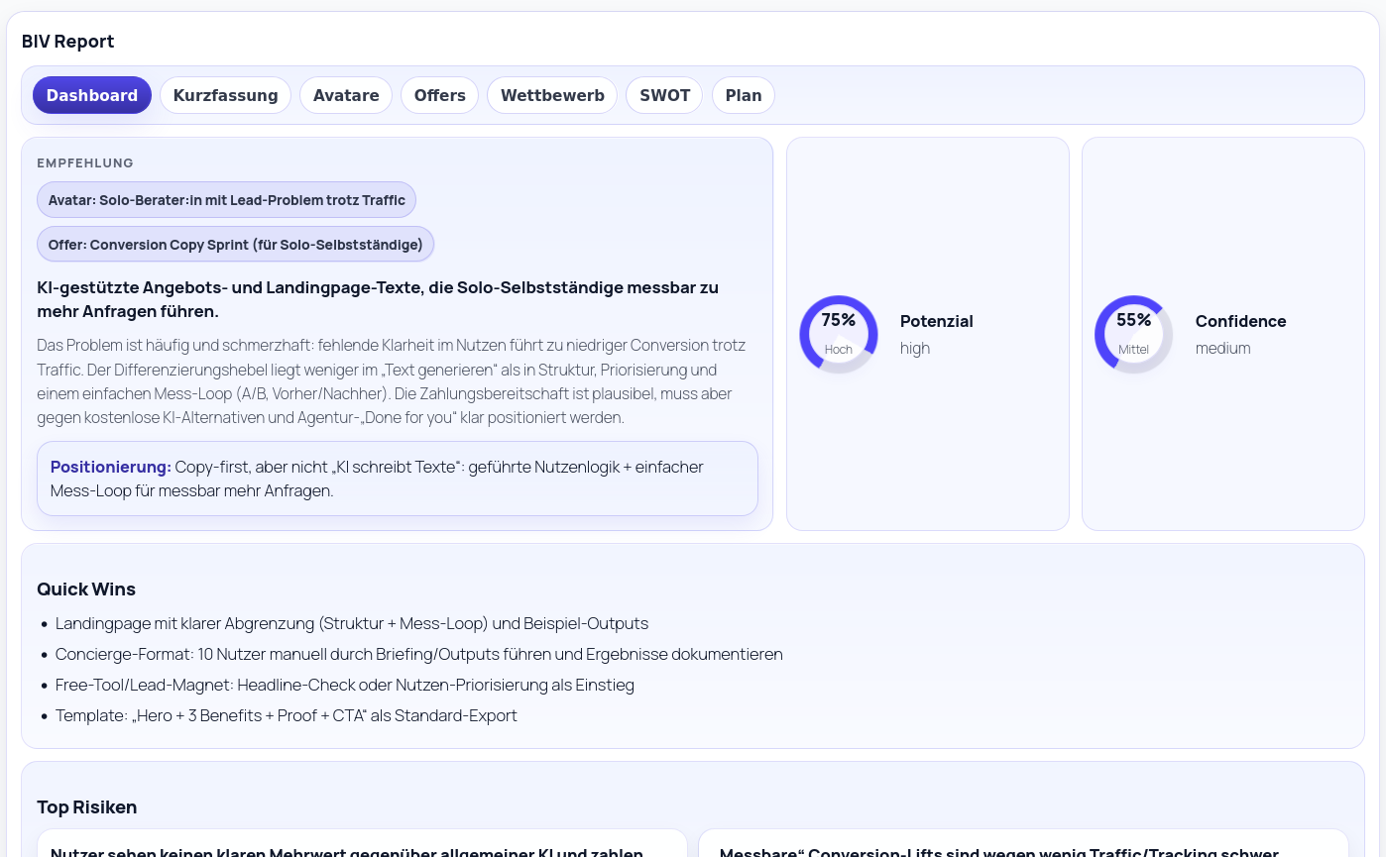
Task: Click the BIV Report title
Action: click(x=67, y=42)
